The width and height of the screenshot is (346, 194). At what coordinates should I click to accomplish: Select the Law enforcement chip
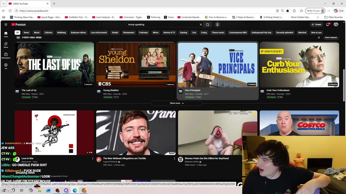coord(99,33)
